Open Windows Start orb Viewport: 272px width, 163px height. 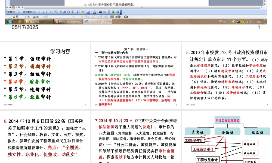pyautogui.click(x=10, y=21)
